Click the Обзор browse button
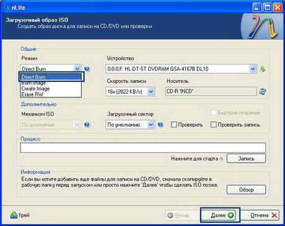 [x=246, y=189]
